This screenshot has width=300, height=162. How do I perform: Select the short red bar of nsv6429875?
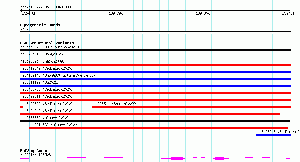point(22,107)
